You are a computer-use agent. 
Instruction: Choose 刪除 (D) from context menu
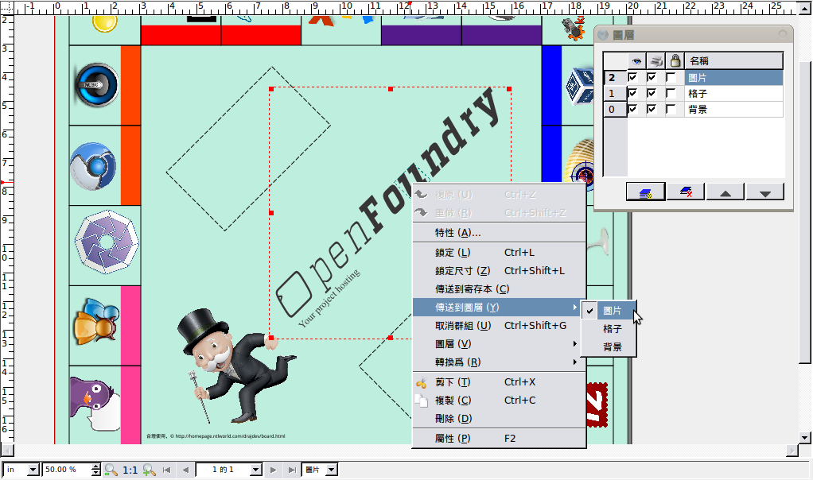pyautogui.click(x=500, y=418)
